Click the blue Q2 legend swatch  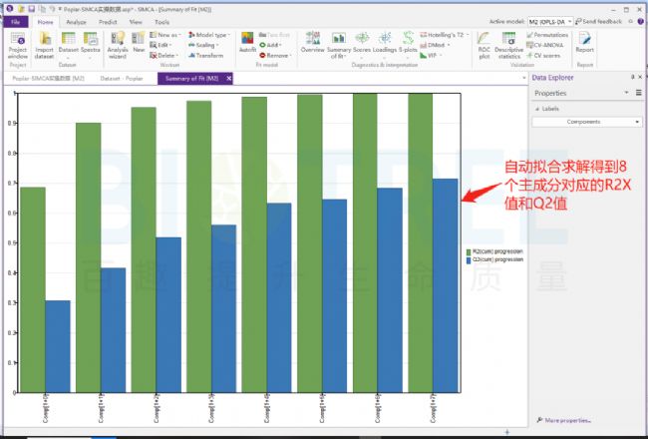coord(469,260)
